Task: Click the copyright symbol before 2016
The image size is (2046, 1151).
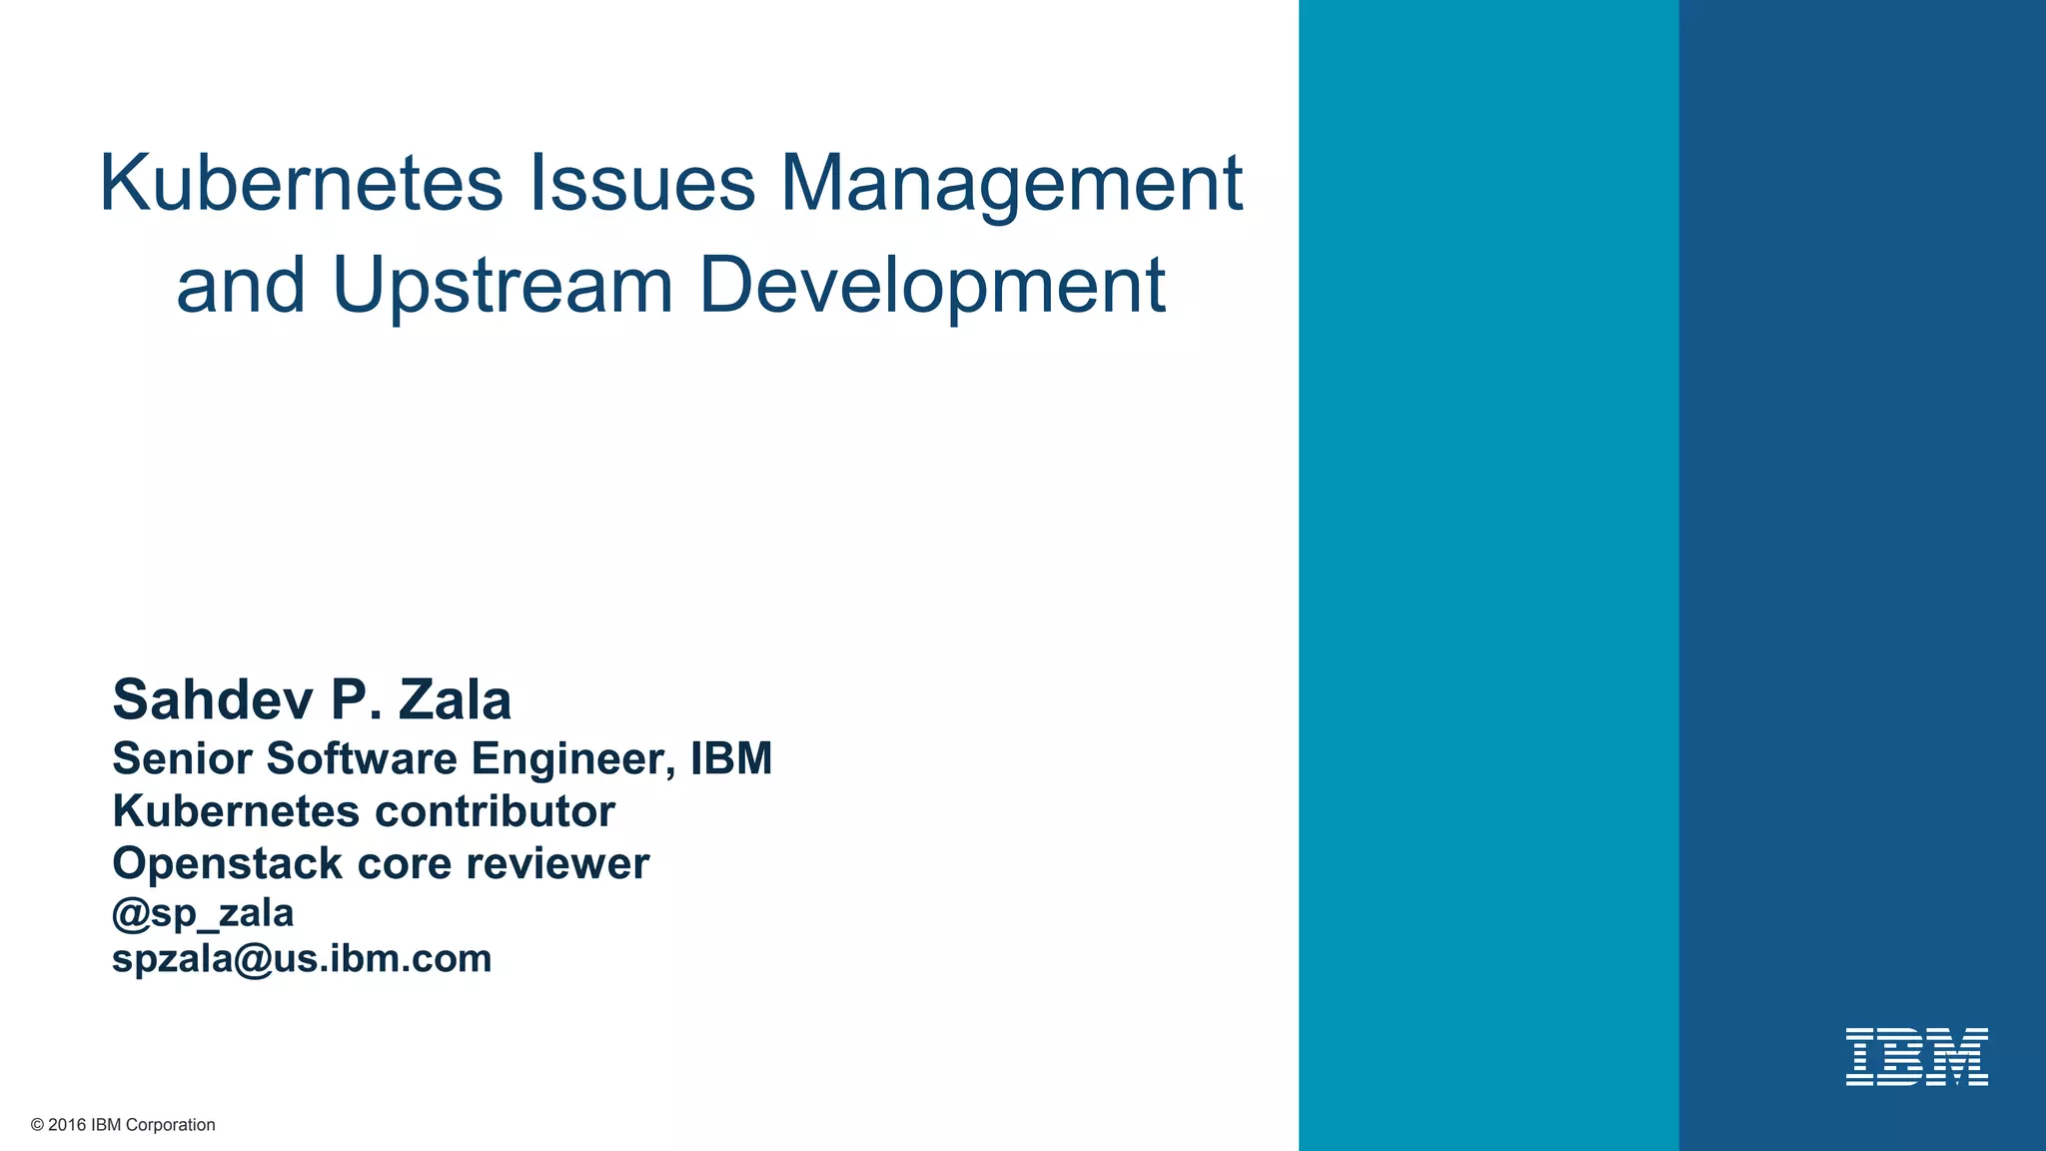Action: click(x=38, y=1125)
